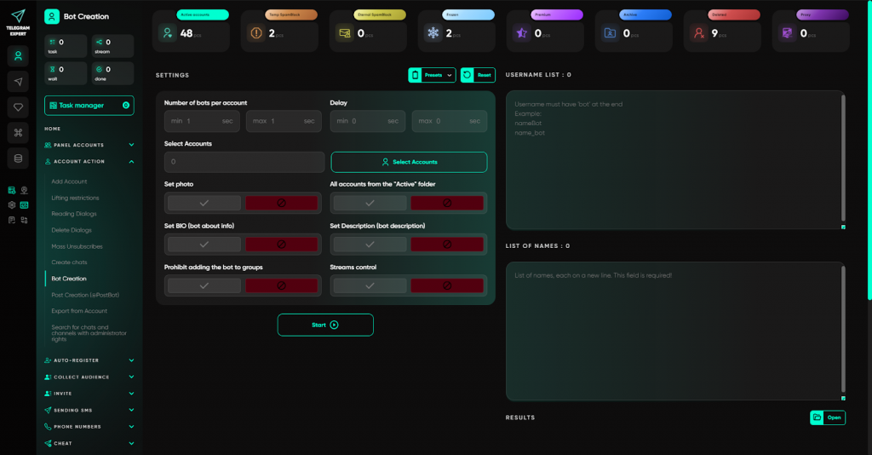
Task: Open Post Creation (ePostBot) menu item
Action: 85,295
